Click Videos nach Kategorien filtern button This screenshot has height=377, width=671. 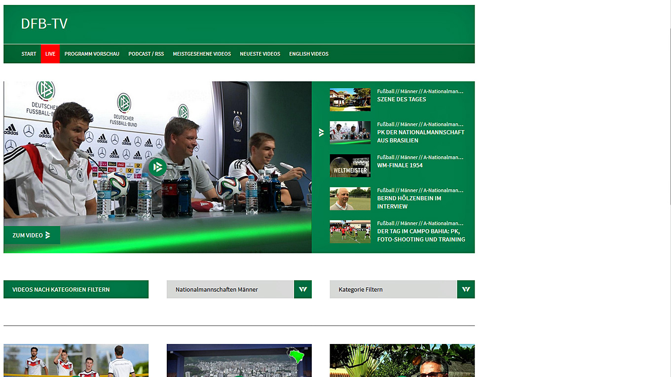point(76,289)
